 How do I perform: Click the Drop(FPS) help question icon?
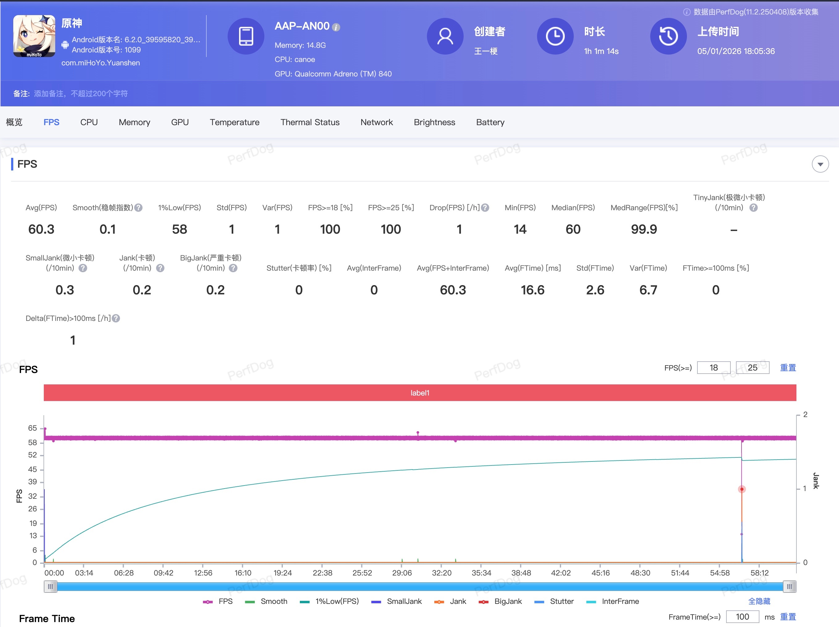click(x=485, y=208)
